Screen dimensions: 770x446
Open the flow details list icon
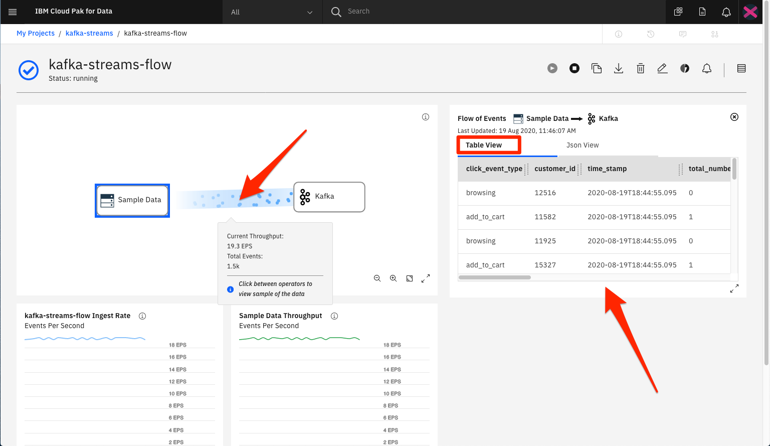coord(741,68)
